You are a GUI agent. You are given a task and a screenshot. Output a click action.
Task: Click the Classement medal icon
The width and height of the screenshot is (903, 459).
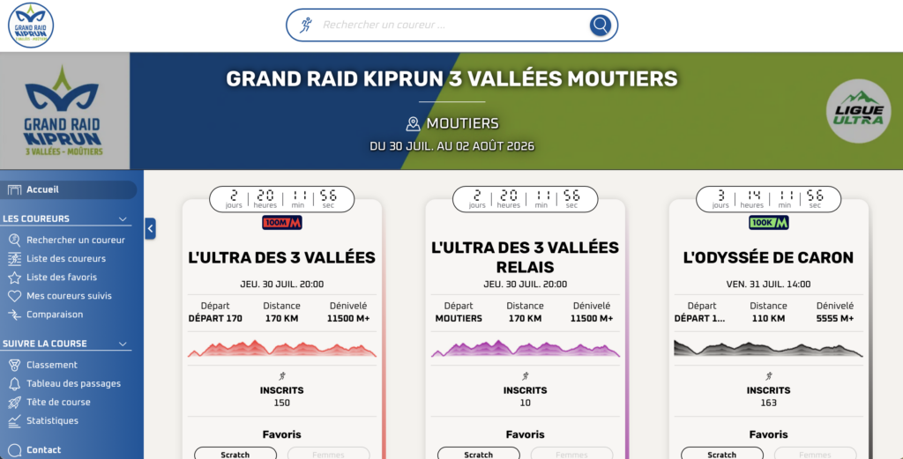click(14, 365)
